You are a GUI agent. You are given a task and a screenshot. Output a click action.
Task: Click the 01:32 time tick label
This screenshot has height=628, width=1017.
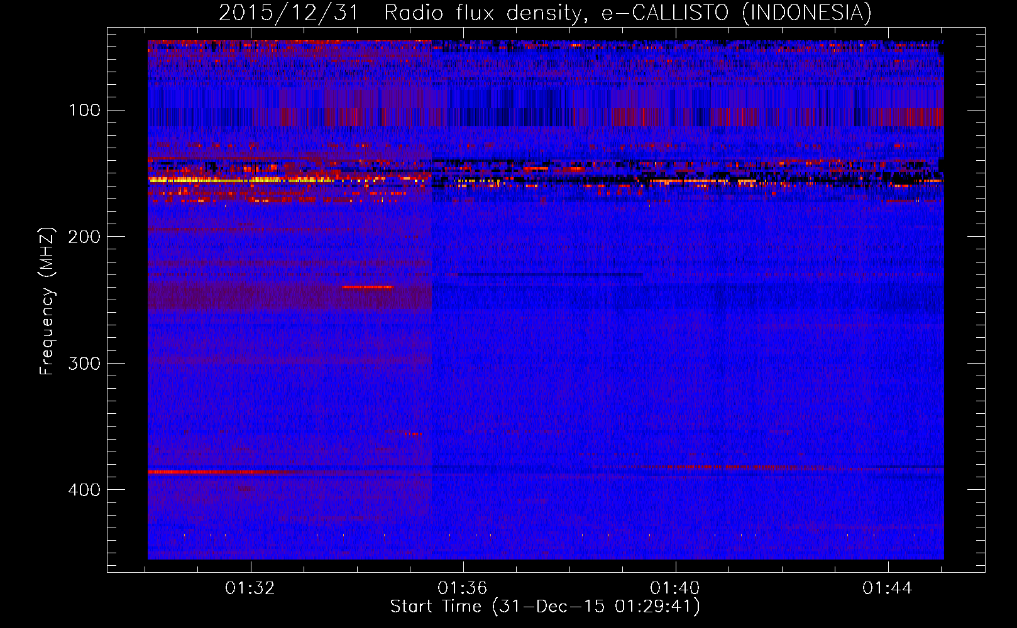tap(250, 588)
